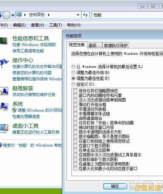This screenshot has height=194, width=163.
Task: Switch to the 视觉效果 tab
Action: point(77,45)
